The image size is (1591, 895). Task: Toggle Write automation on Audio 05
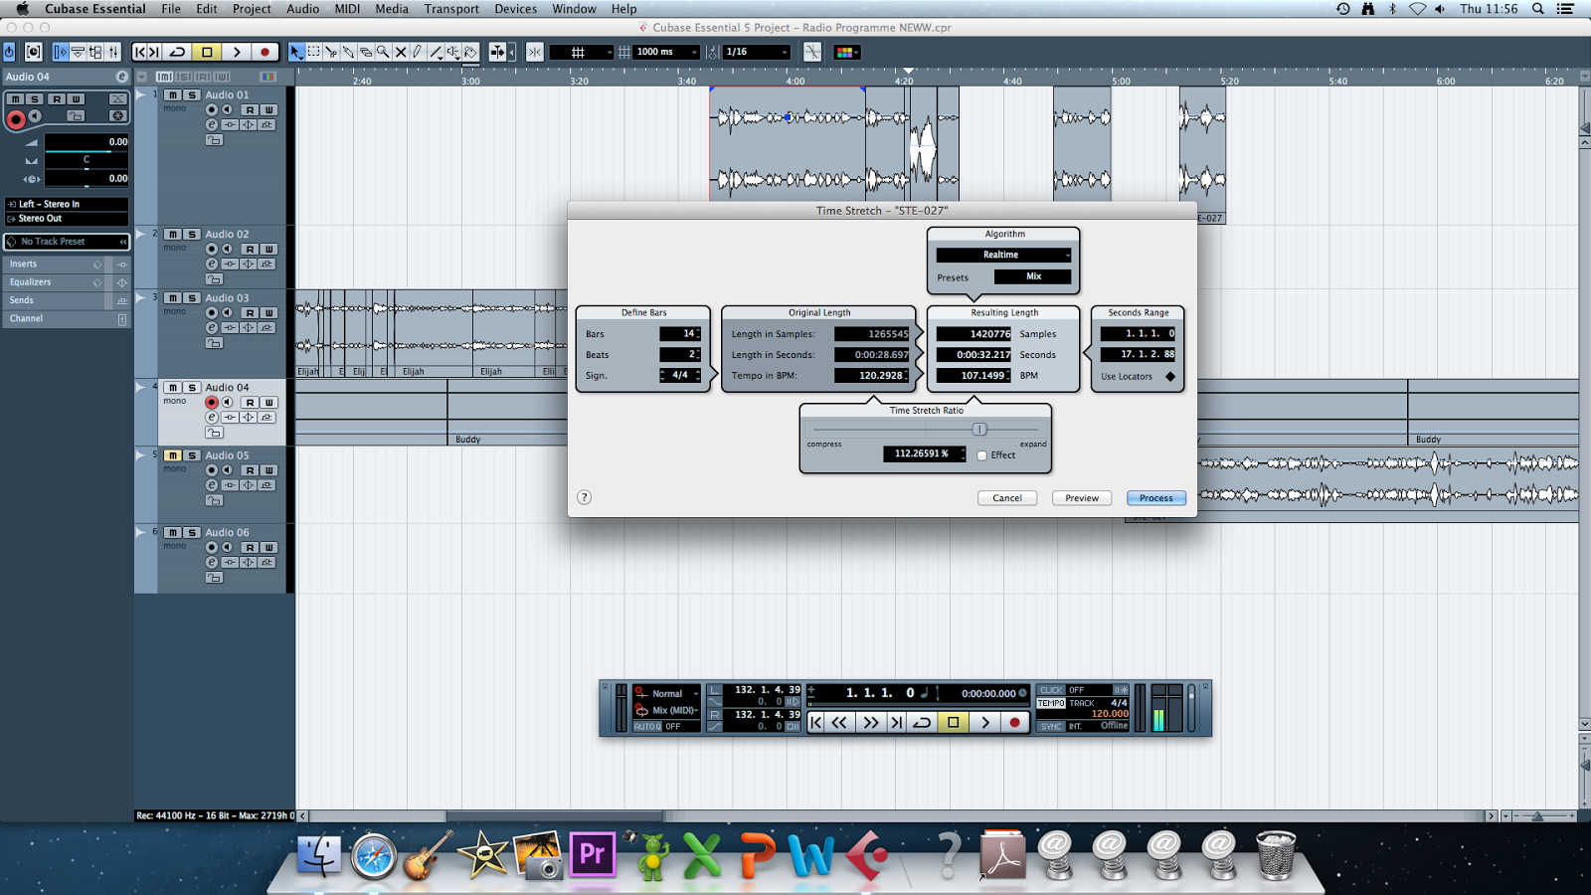point(268,470)
